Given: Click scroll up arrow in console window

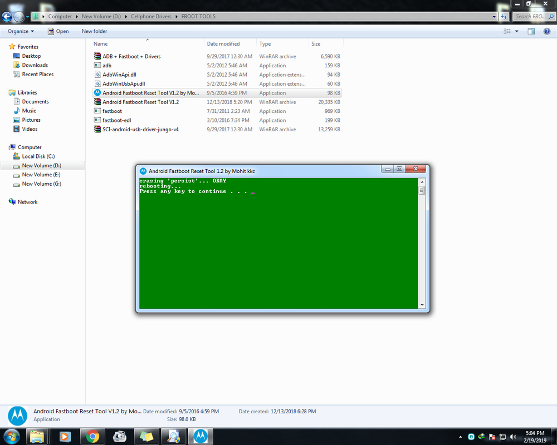Looking at the screenshot, I should (x=422, y=182).
